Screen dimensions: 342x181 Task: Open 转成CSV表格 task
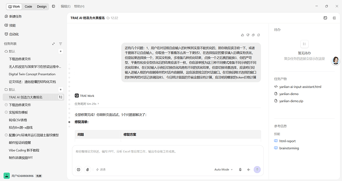18,120
